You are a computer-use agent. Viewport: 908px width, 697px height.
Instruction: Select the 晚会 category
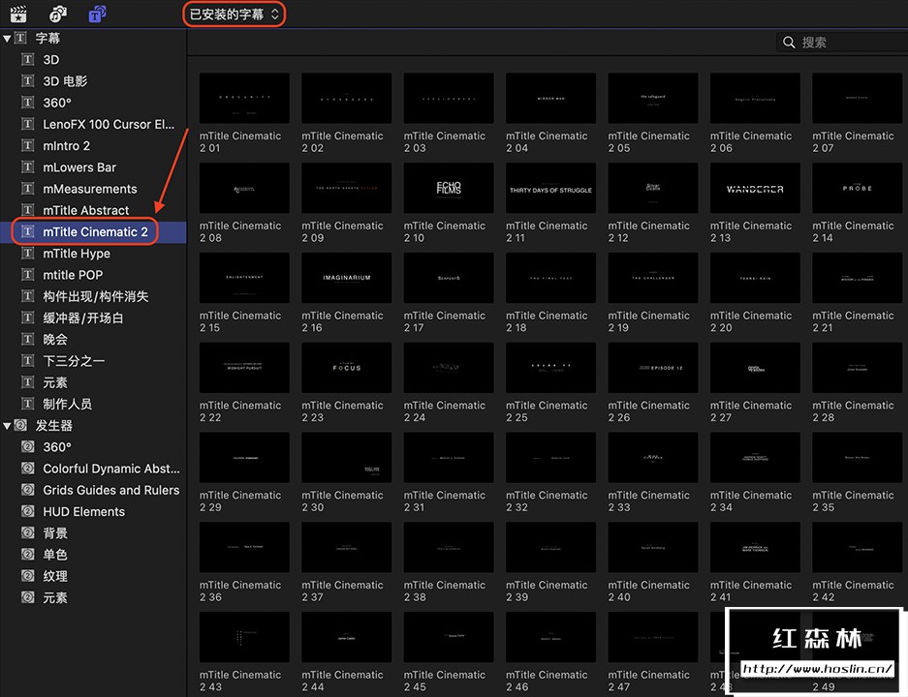point(55,340)
